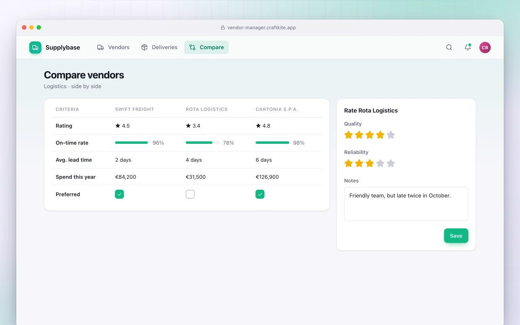This screenshot has width=520, height=325.
Task: Uncheck Preferred for Cartonia S.p.A.
Action: coord(260,194)
